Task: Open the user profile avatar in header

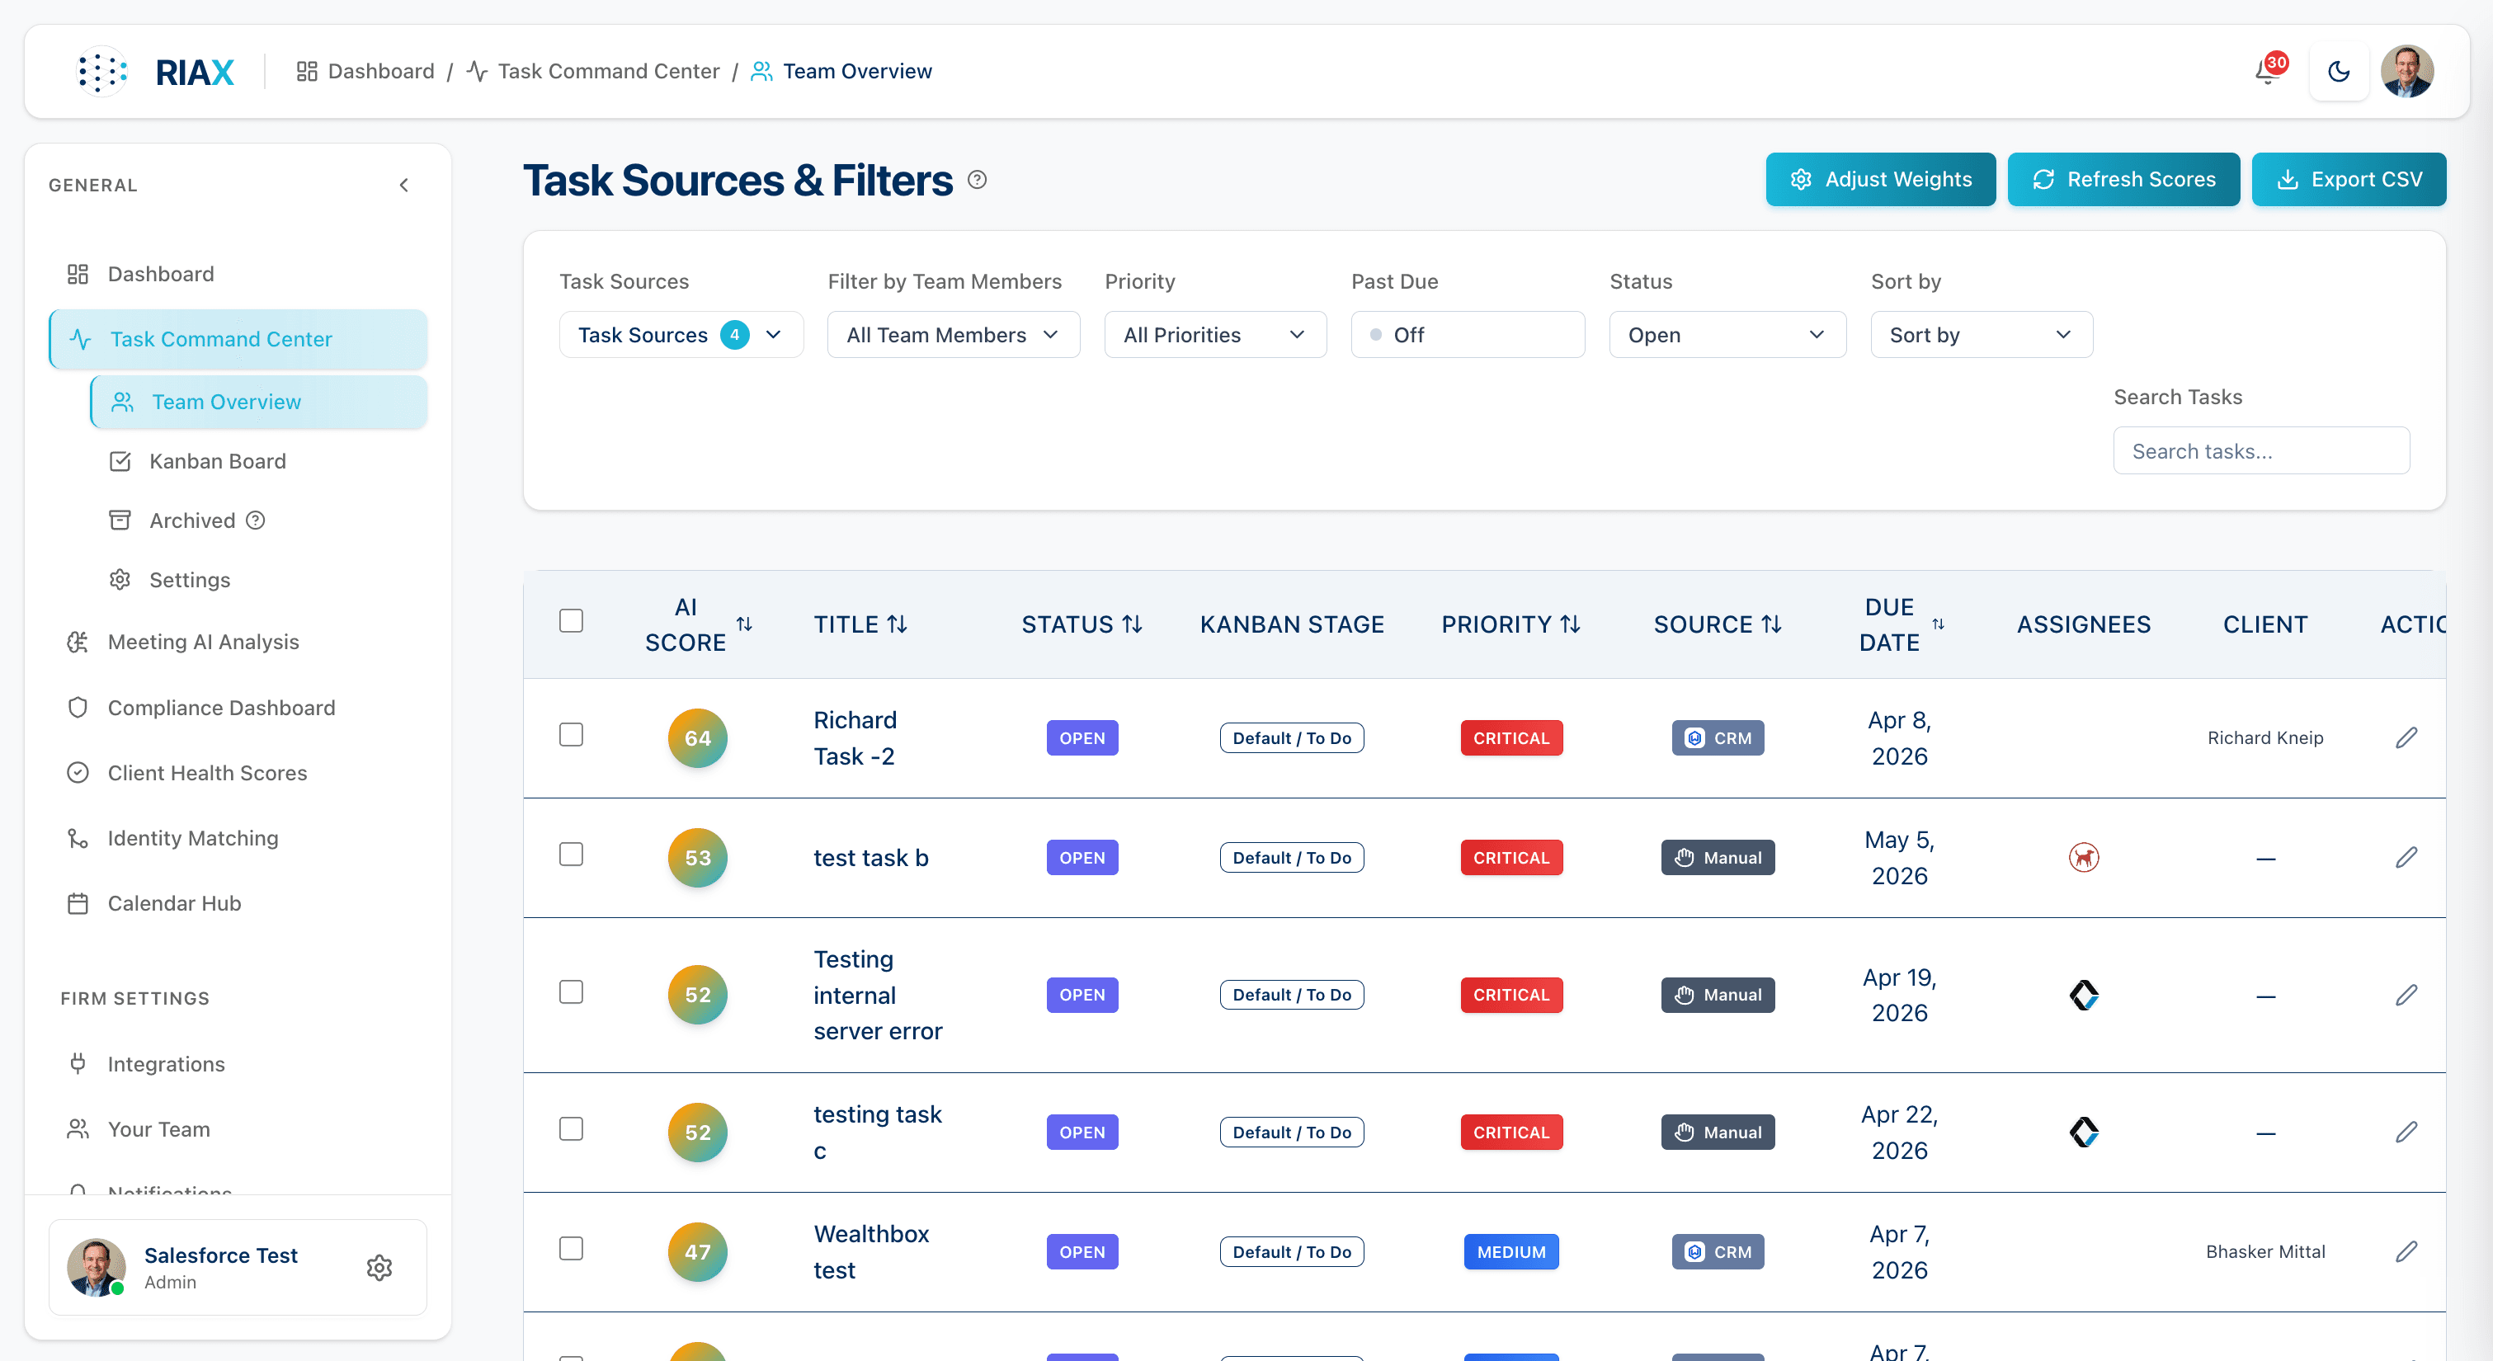Action: tap(2407, 72)
